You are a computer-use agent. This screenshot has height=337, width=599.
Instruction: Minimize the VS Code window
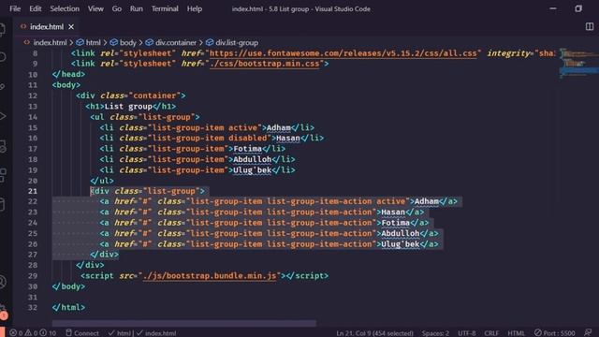[553, 8]
